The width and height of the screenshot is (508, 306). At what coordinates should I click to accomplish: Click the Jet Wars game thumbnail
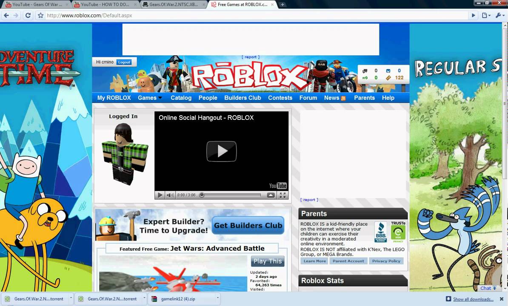(x=173, y=274)
